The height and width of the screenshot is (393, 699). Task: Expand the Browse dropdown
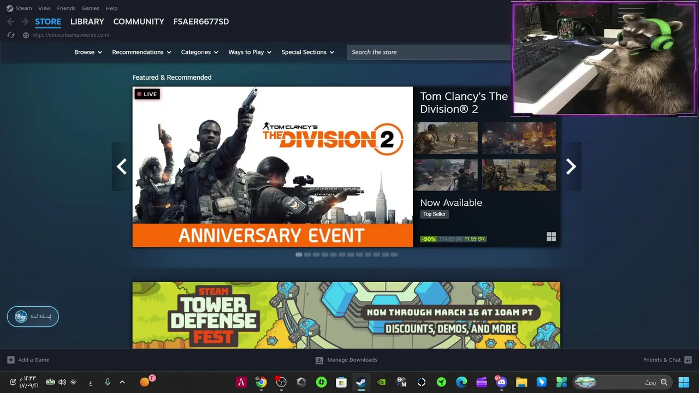coord(88,52)
